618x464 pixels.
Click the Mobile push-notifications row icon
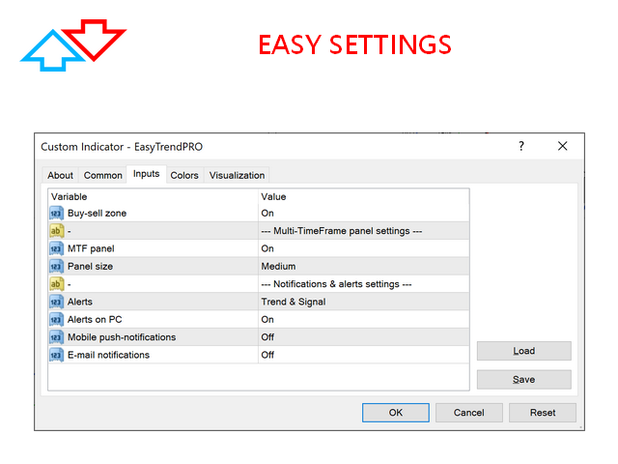[x=56, y=336]
